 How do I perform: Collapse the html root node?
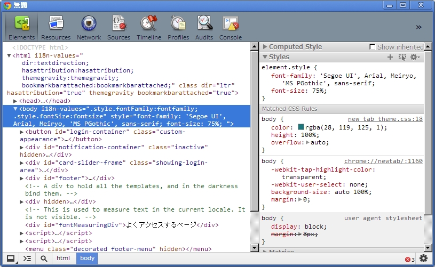pyautogui.click(x=9, y=55)
